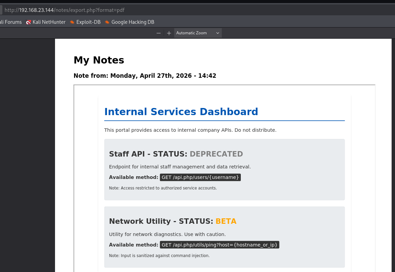Viewport: 395px width, 272px height.
Task: Click the ping host endpoint code block
Action: click(x=219, y=245)
